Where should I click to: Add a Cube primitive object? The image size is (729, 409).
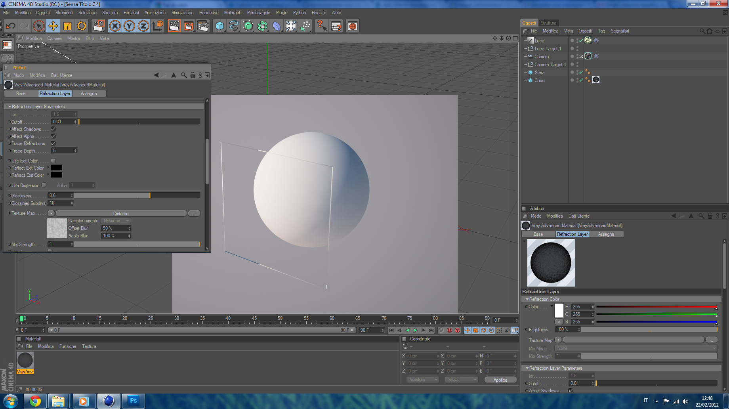219,26
